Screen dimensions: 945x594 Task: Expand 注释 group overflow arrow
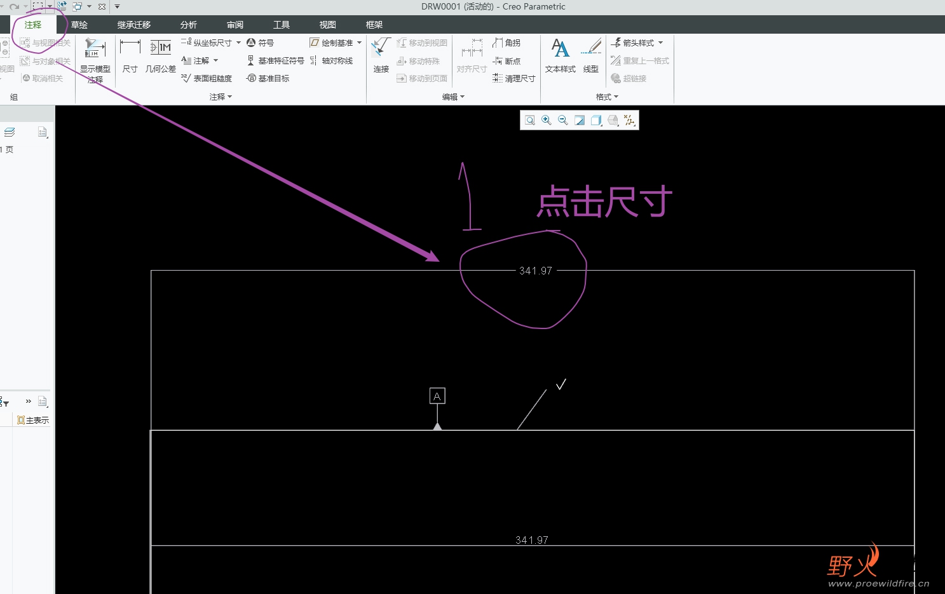tap(230, 97)
